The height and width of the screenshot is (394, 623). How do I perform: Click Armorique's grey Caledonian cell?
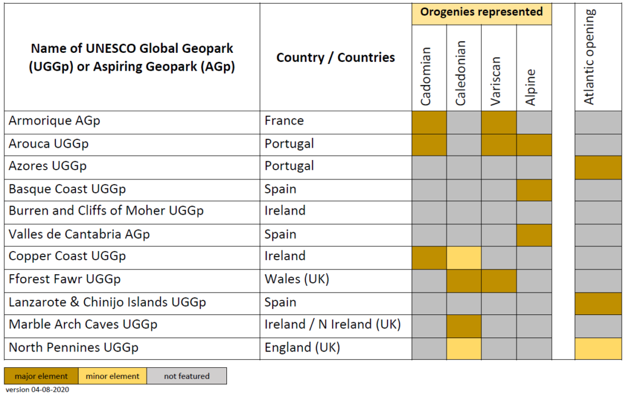click(464, 122)
